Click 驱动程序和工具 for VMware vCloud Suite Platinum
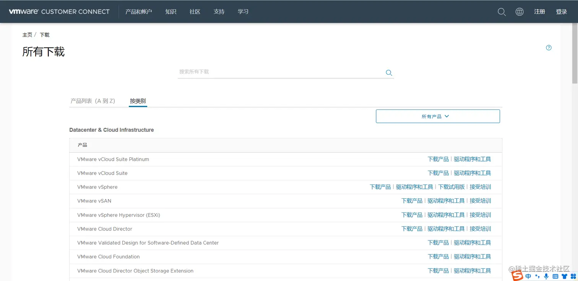The height and width of the screenshot is (281, 578). tap(472, 159)
